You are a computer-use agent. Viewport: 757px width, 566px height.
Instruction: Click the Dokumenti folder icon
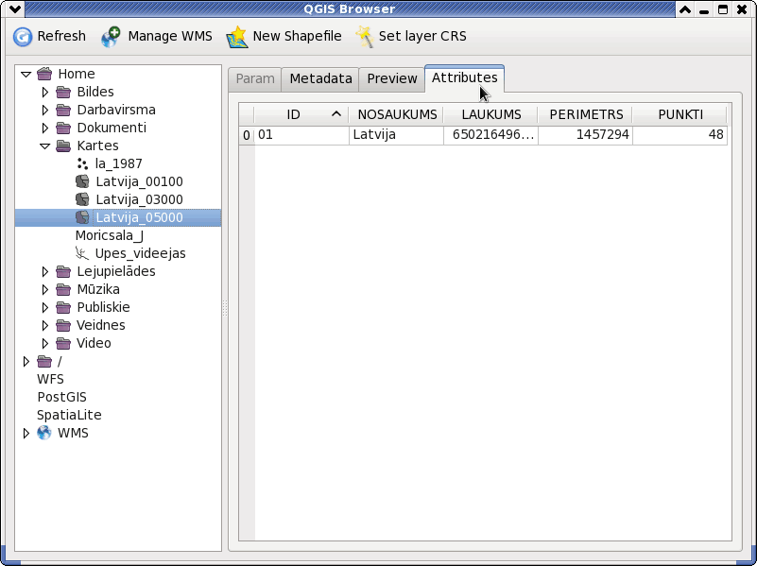tap(63, 128)
